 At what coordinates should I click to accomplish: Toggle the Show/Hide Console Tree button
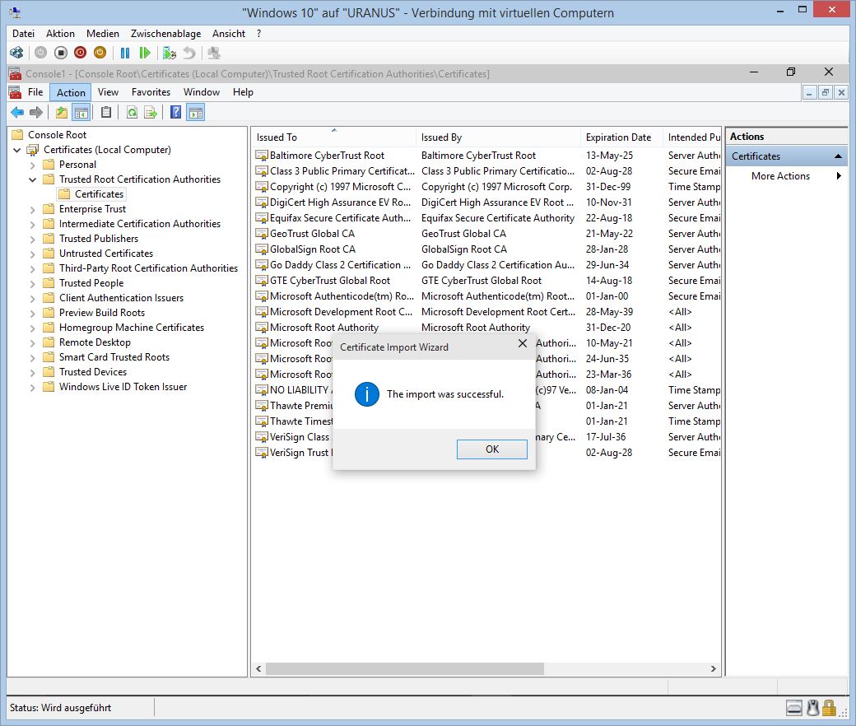point(81,113)
